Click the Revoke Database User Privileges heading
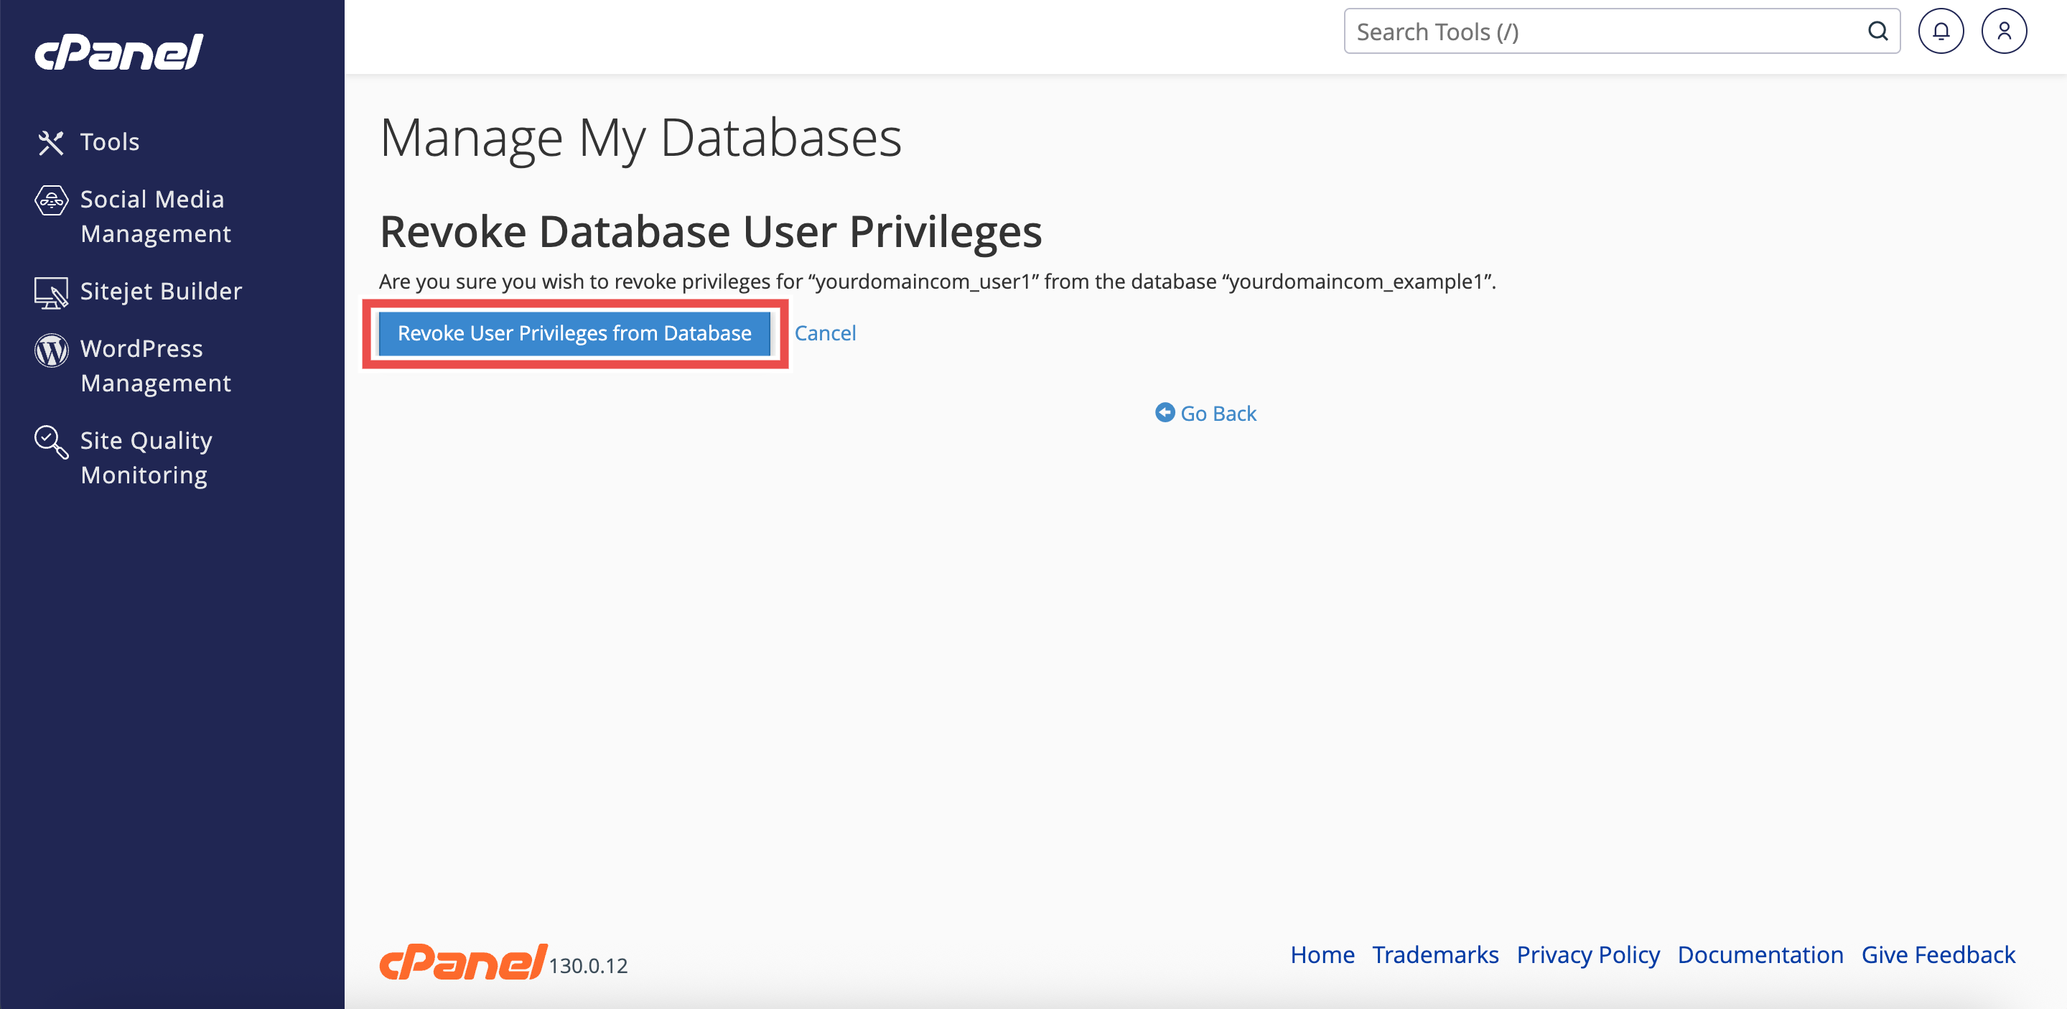This screenshot has height=1009, width=2067. (x=710, y=231)
